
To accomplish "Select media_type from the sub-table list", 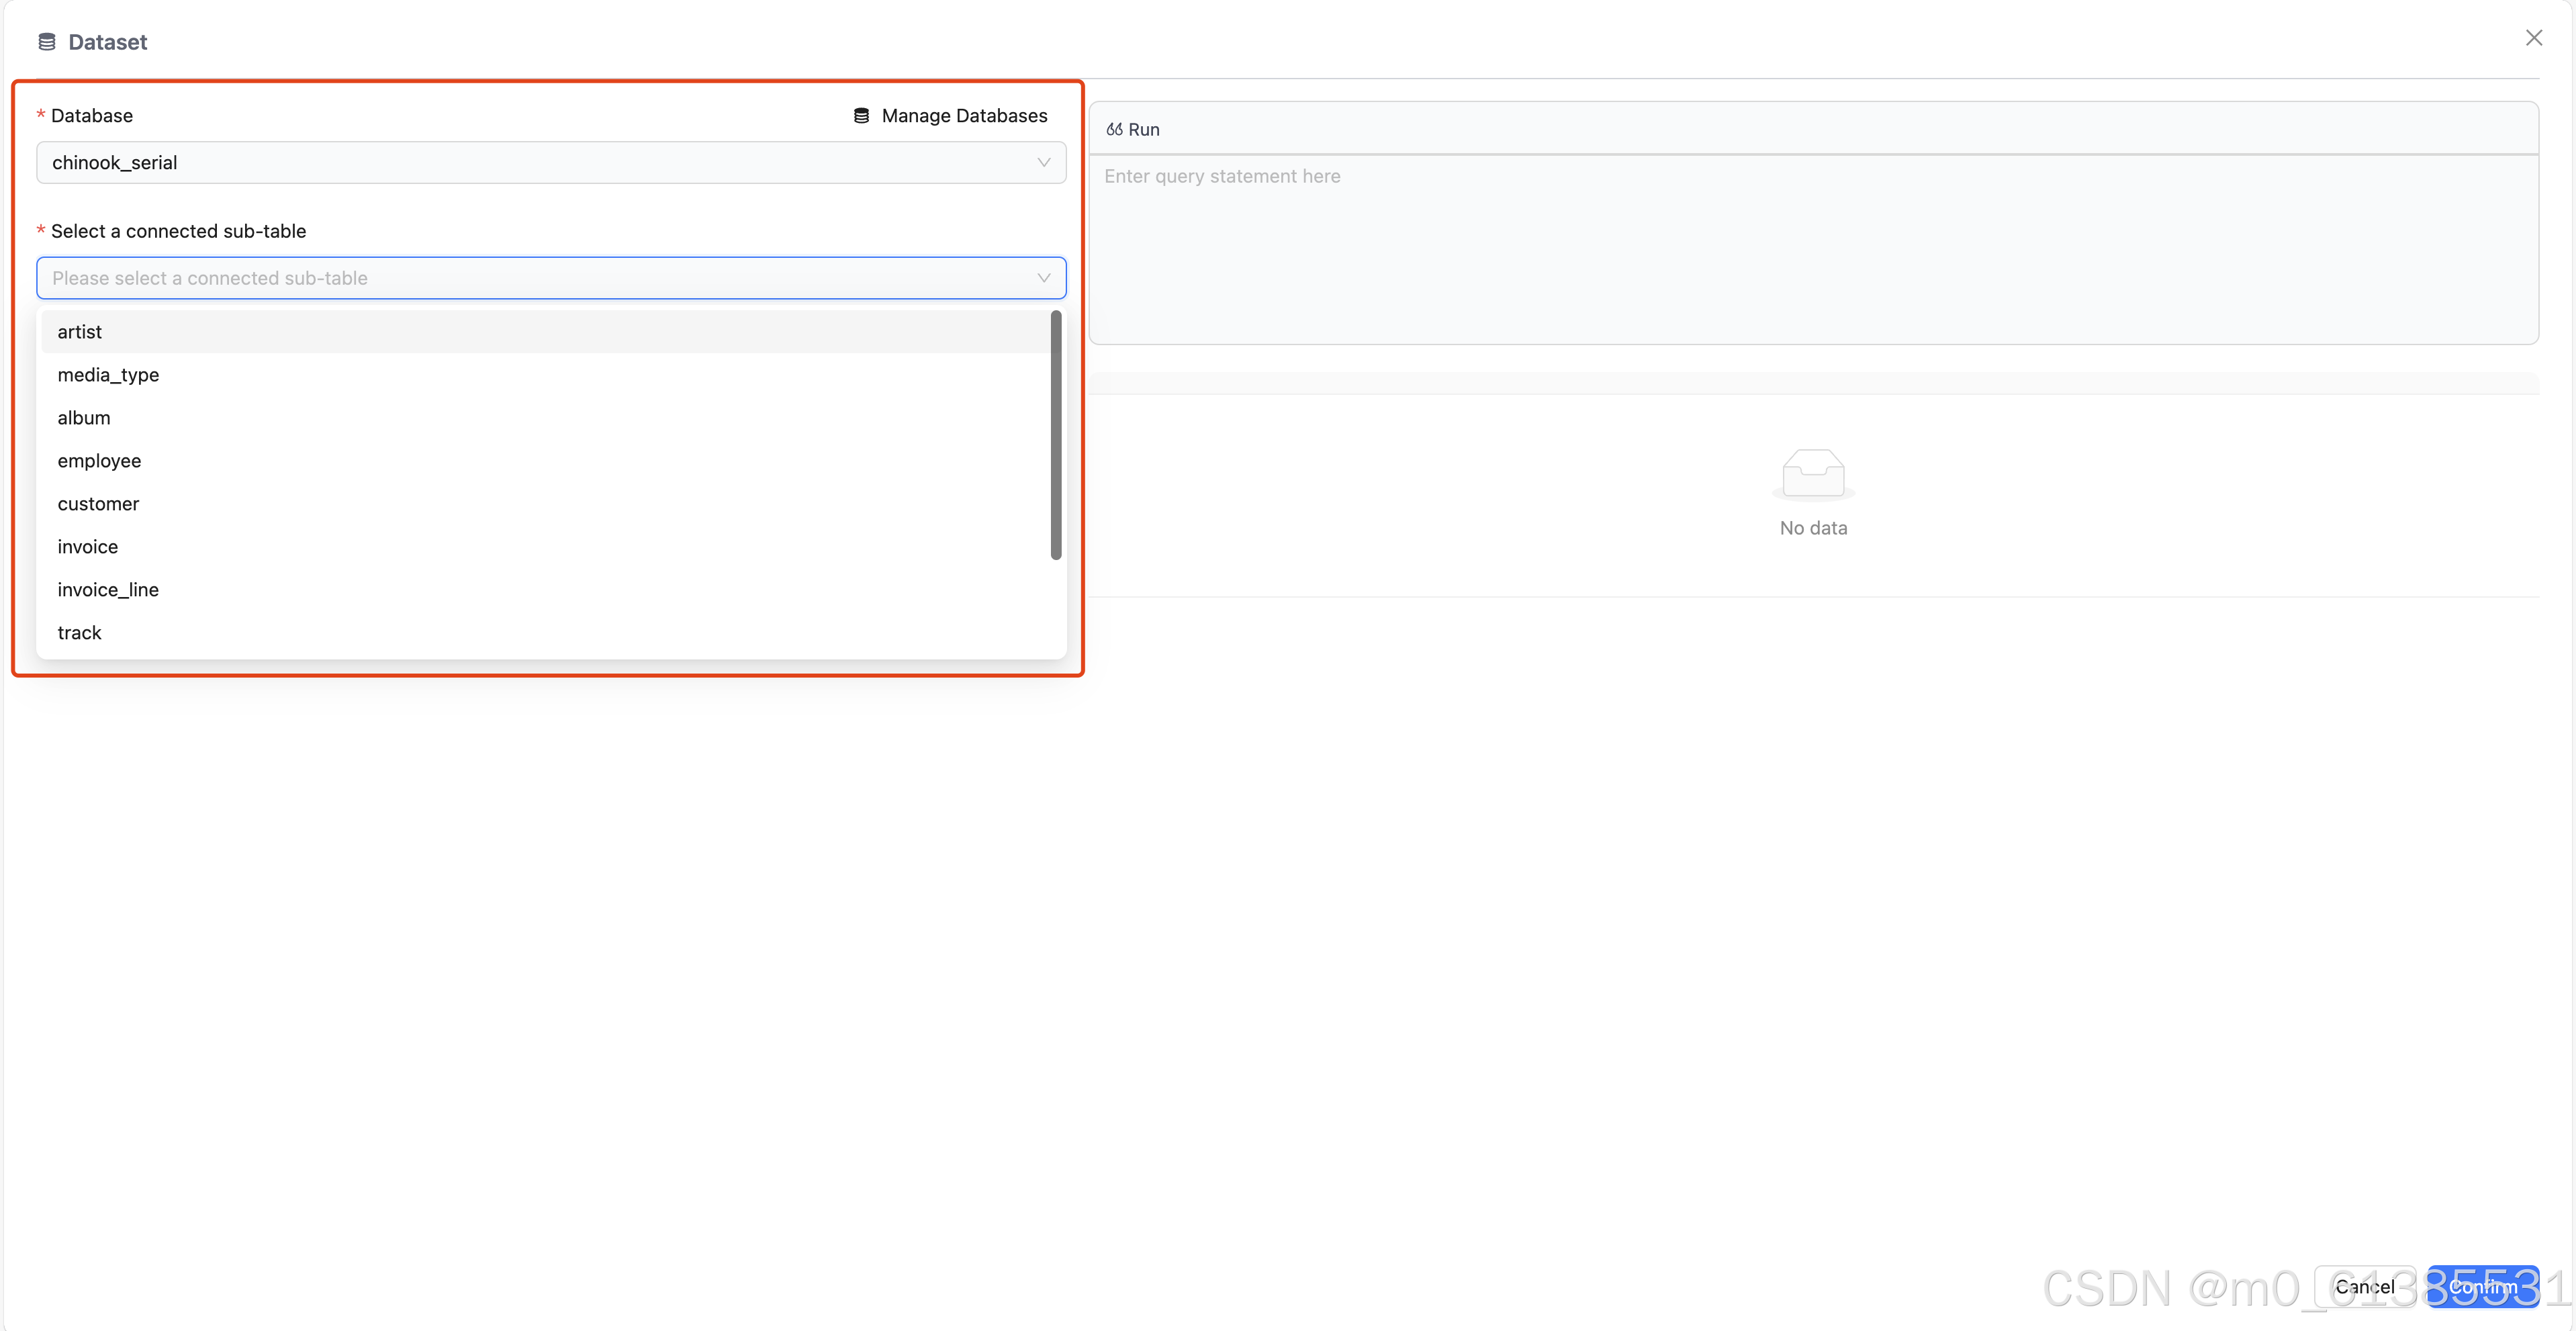I will click(x=108, y=375).
